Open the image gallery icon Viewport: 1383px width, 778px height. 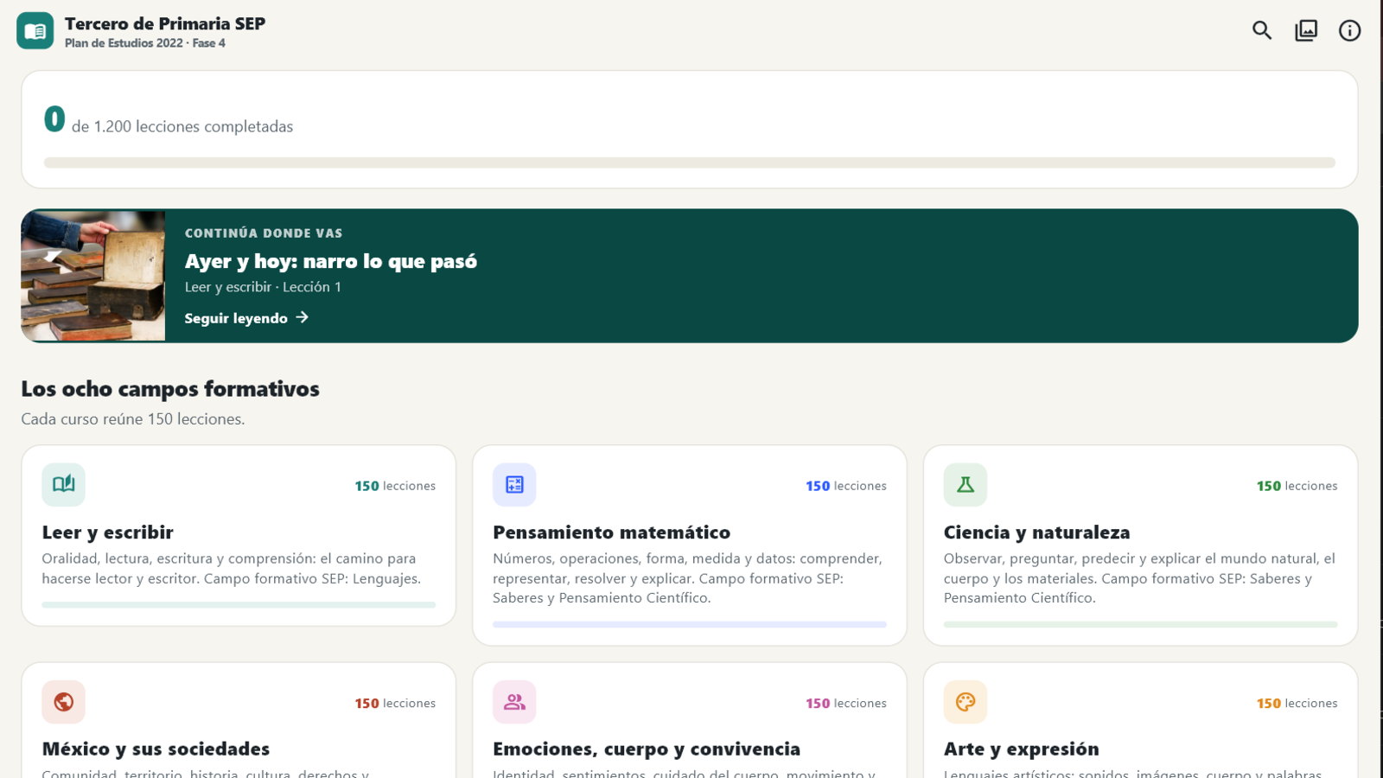tap(1306, 31)
